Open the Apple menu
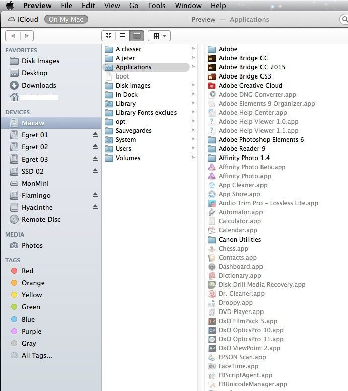 [10, 5]
